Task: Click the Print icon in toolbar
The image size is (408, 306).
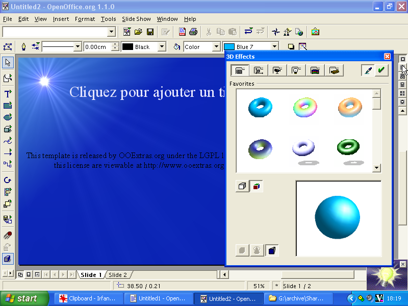Action: coord(193,32)
